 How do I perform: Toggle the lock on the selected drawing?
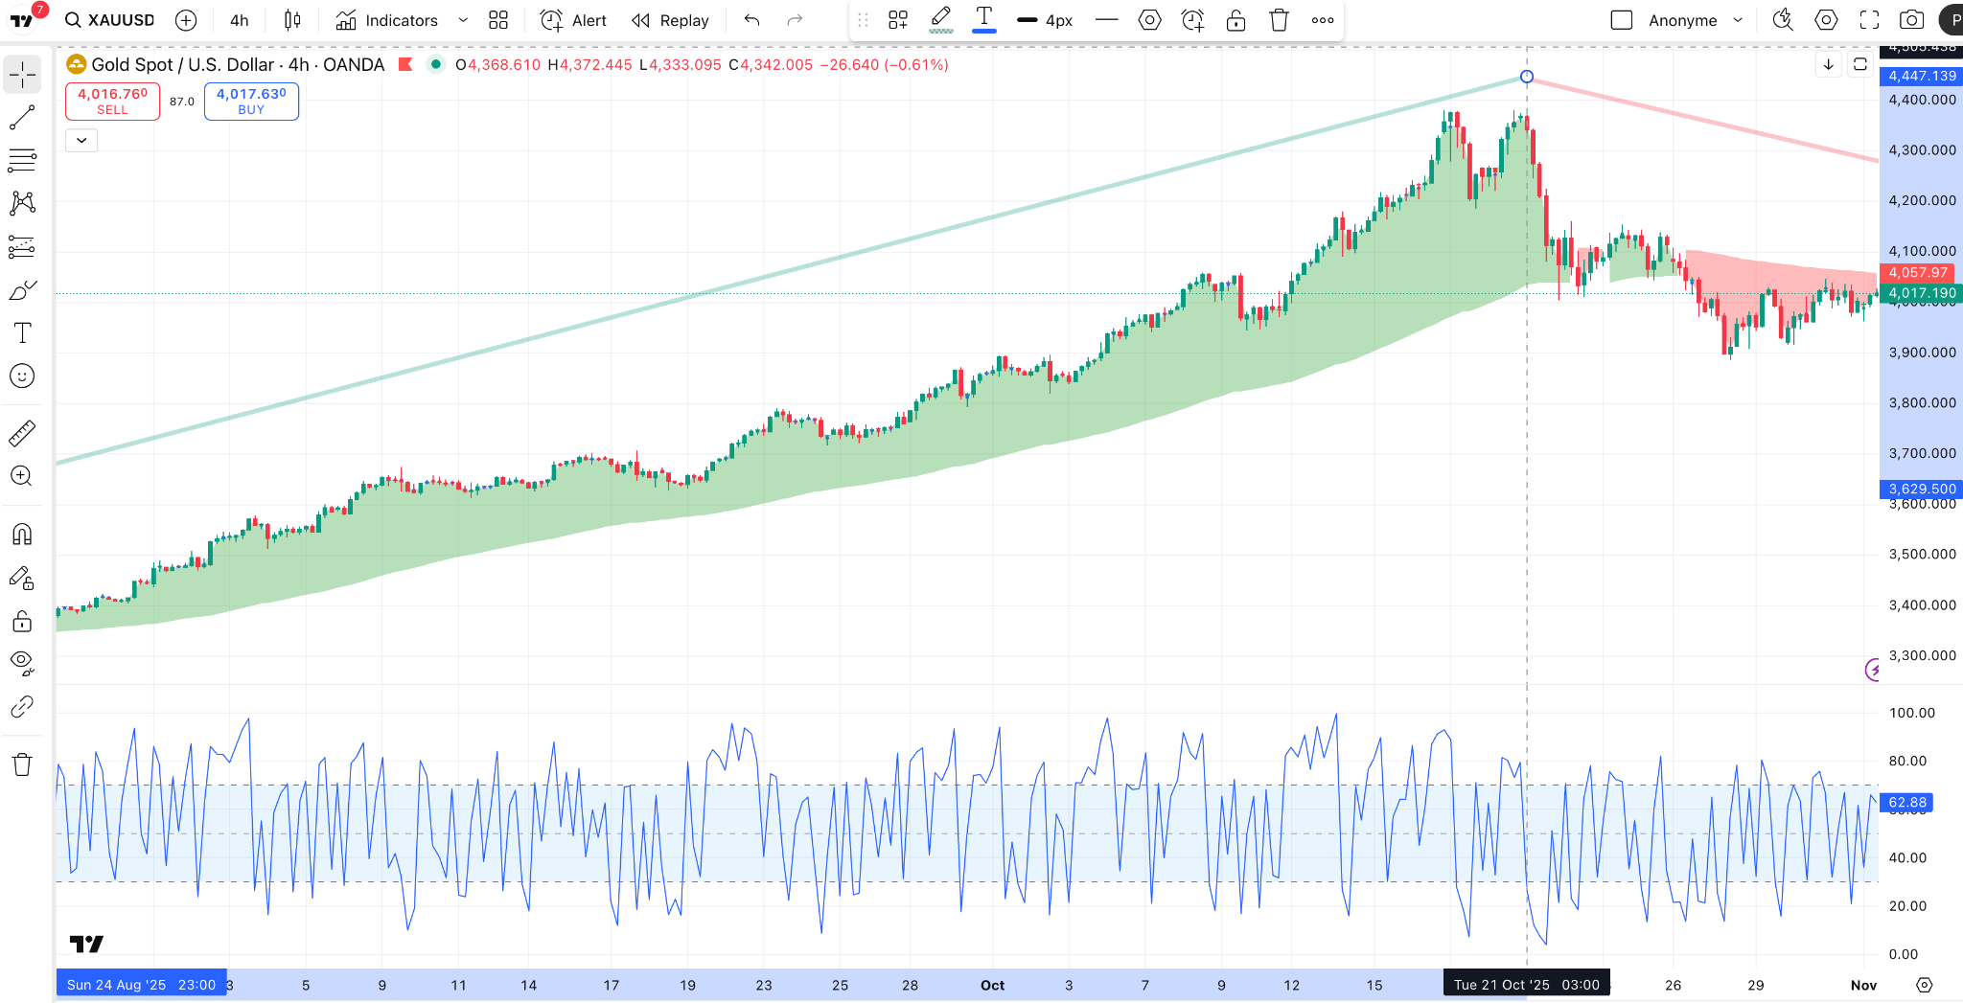pos(1236,19)
